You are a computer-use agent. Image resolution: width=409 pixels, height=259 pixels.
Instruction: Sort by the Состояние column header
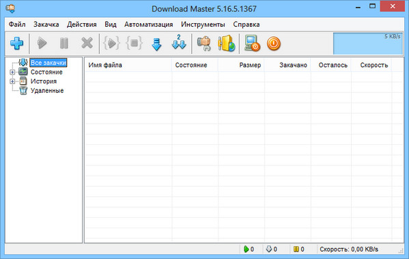(195, 65)
